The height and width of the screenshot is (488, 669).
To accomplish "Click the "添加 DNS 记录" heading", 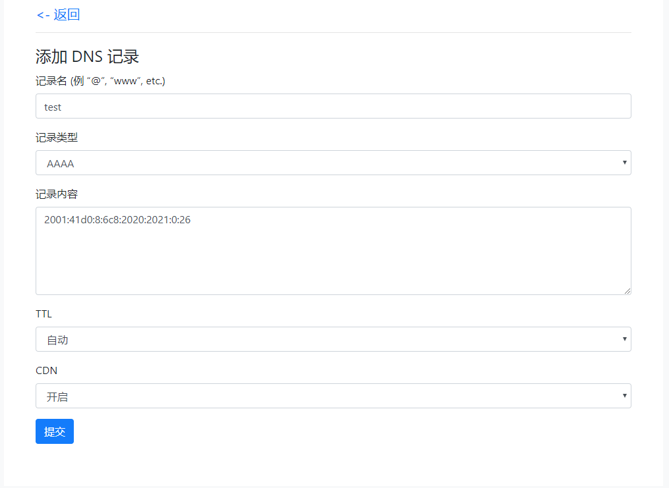I will [87, 57].
